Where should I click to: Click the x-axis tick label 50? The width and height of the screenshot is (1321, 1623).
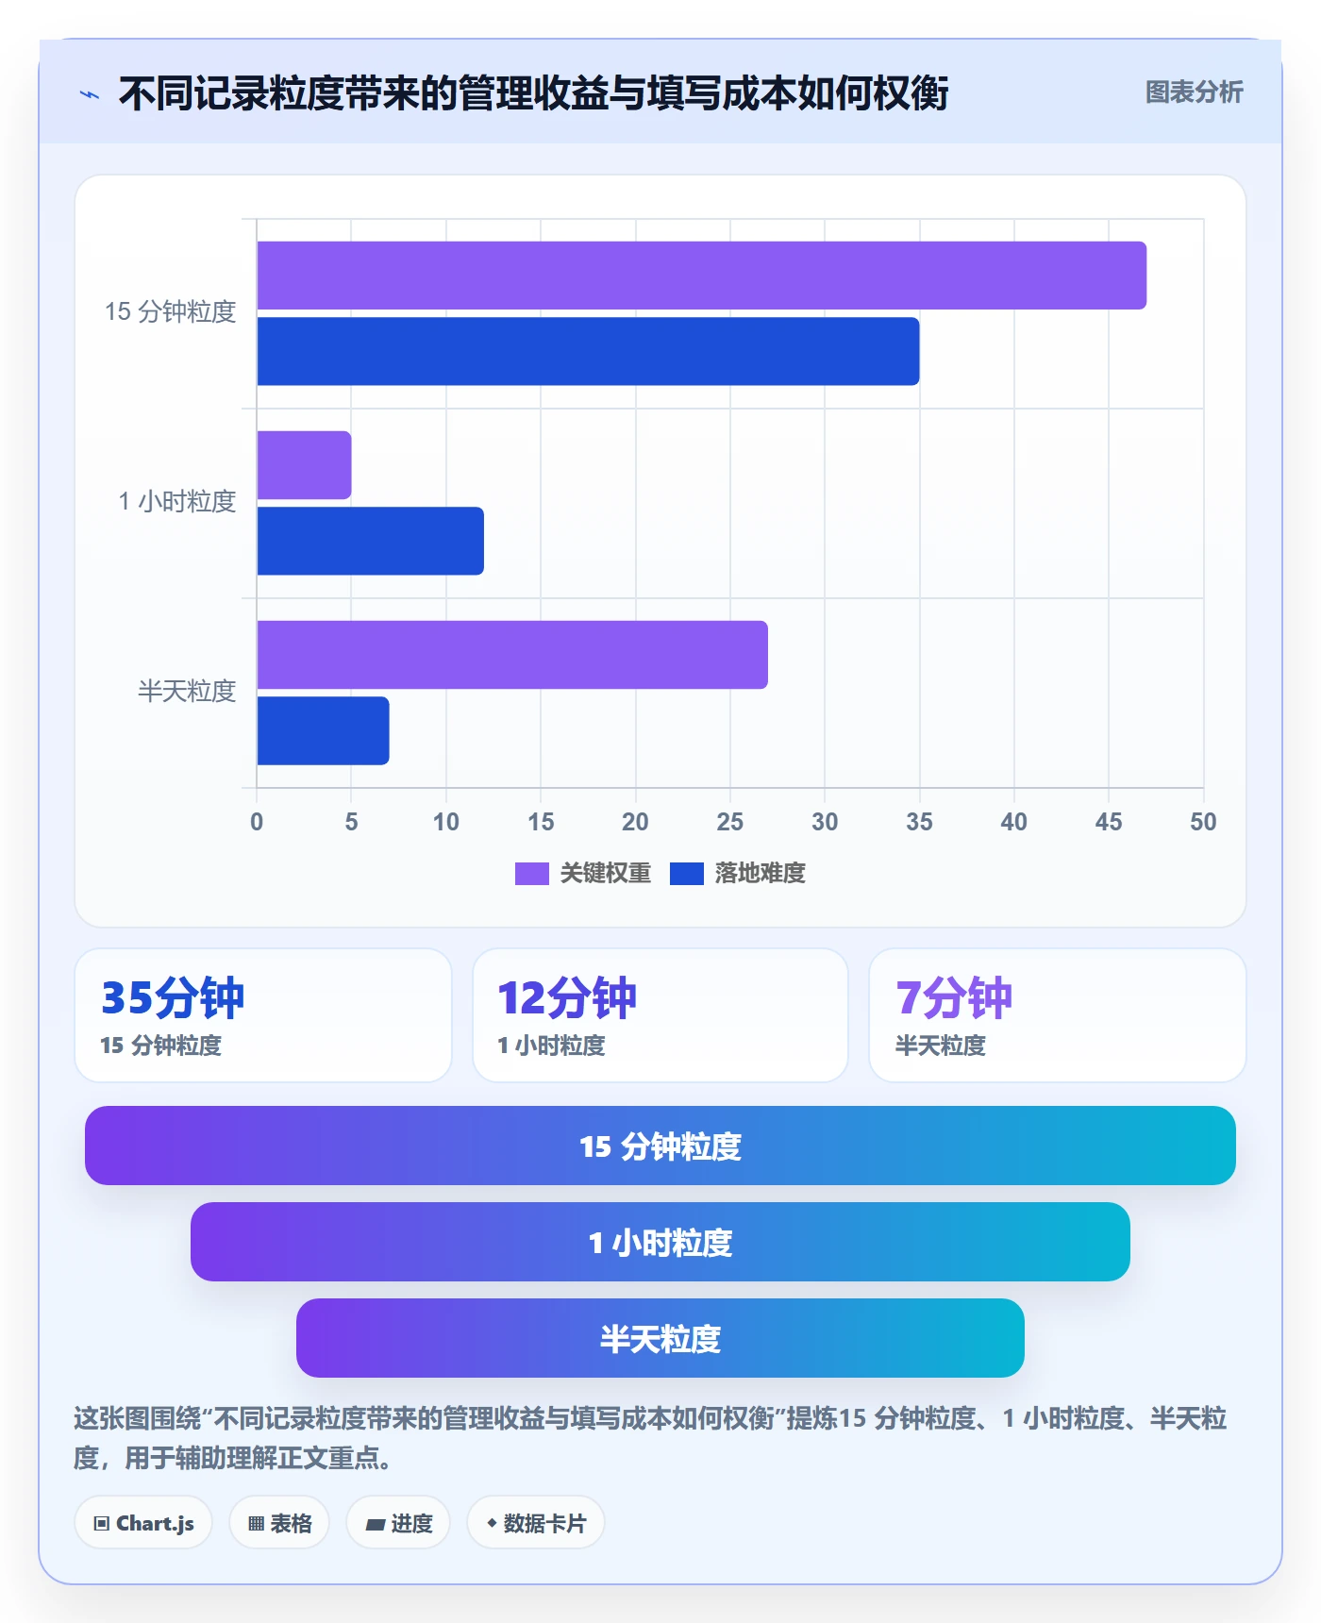(1203, 822)
